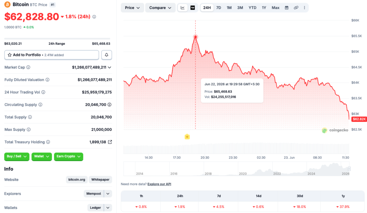The image size is (367, 213).
Task: Select the 1Y timeframe tab
Action: coord(264,8)
